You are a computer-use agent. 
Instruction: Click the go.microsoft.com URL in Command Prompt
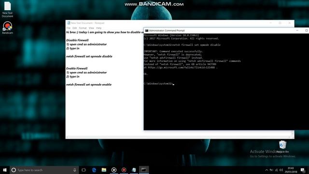click(182, 68)
